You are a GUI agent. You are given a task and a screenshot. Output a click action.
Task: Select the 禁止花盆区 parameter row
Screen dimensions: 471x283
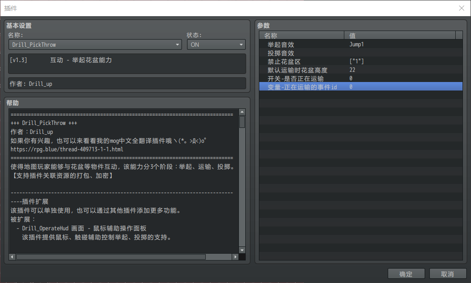click(361, 61)
